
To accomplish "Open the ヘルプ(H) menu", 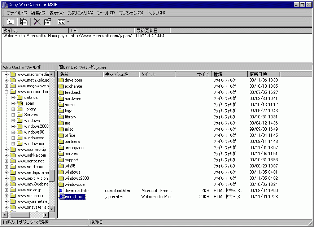I will click(156, 13).
